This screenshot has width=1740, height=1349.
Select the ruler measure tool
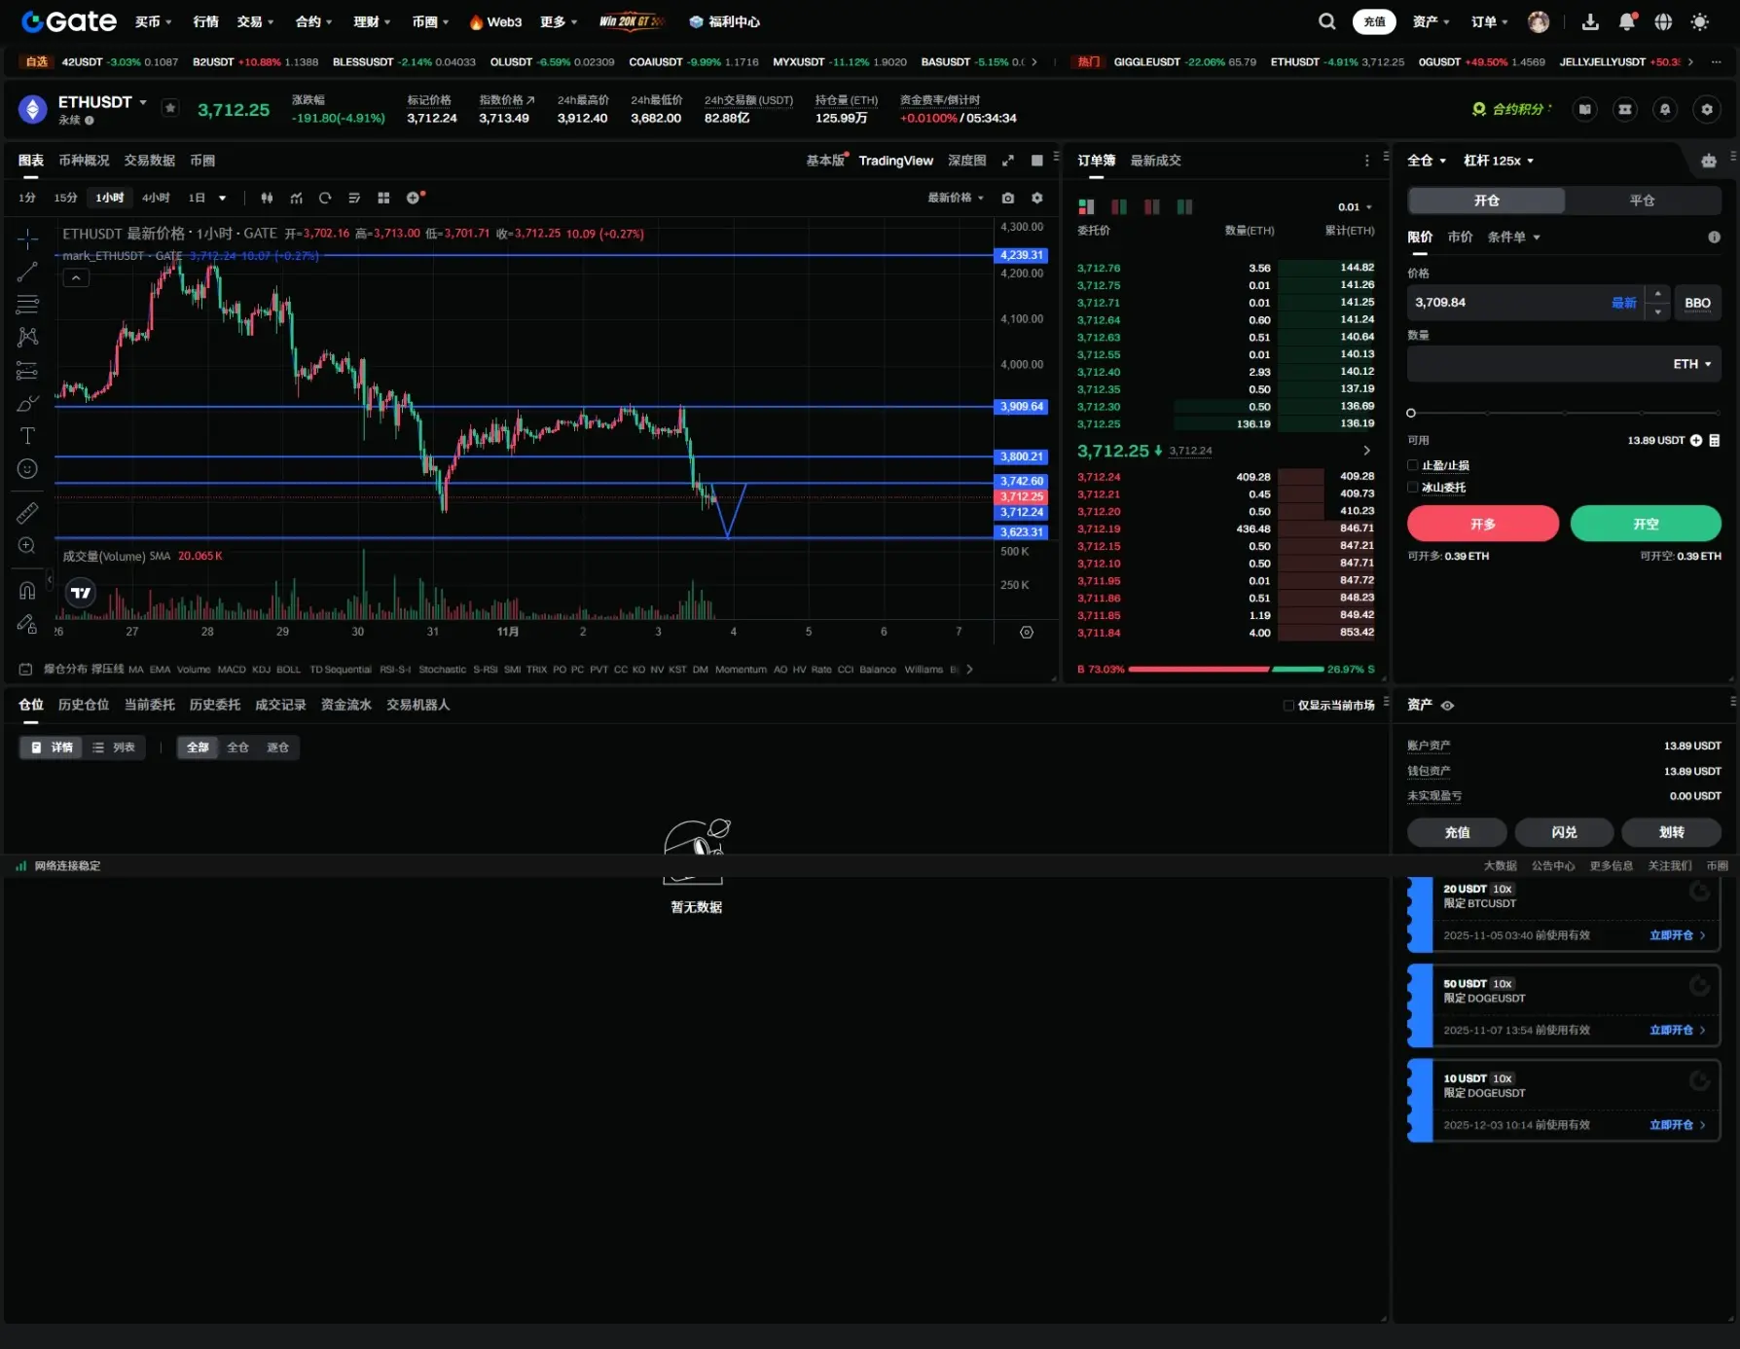click(27, 512)
